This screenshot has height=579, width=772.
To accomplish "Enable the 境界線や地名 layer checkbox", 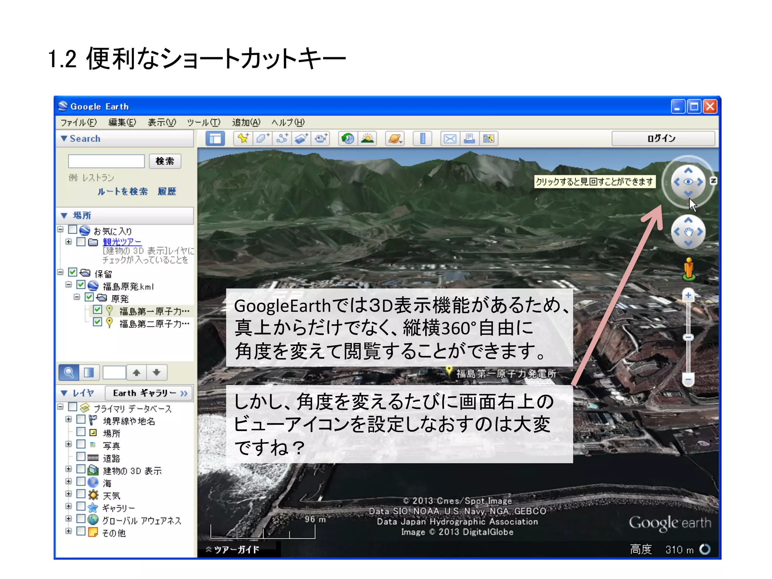I will (x=81, y=419).
